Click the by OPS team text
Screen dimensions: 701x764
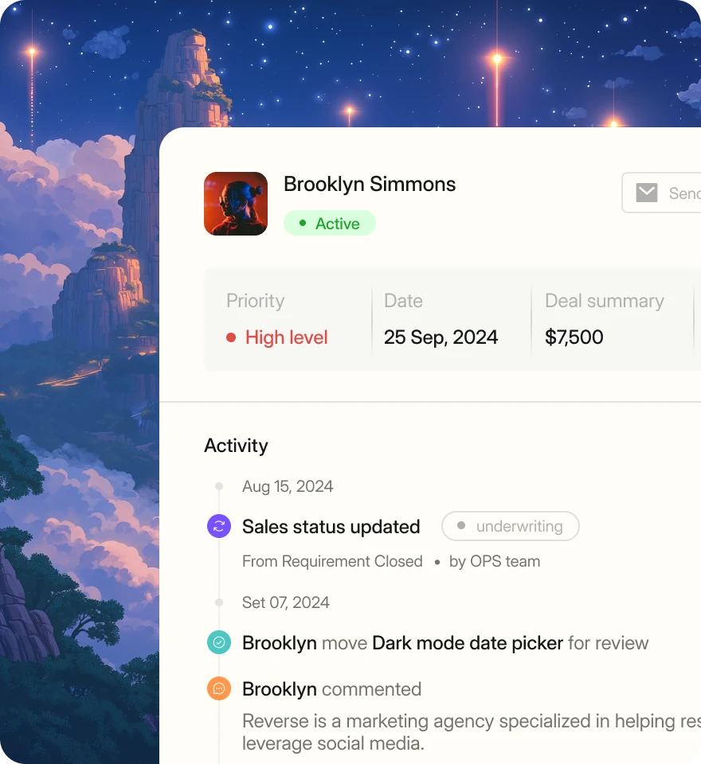495,561
